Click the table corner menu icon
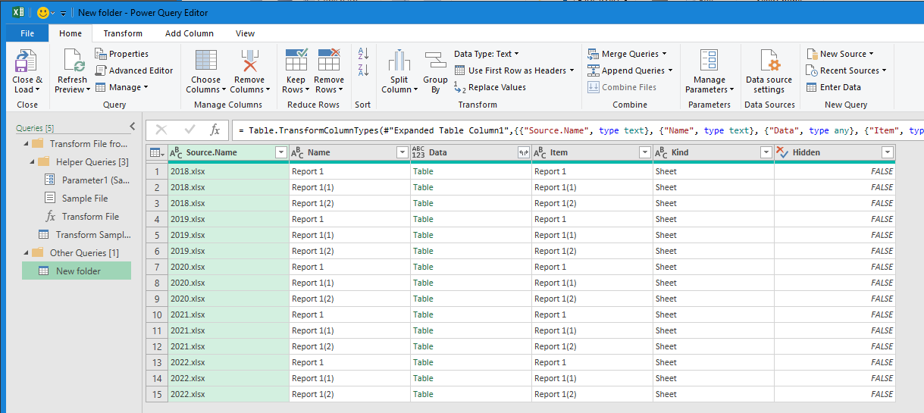Screen dimensions: 924x413 click(157, 152)
